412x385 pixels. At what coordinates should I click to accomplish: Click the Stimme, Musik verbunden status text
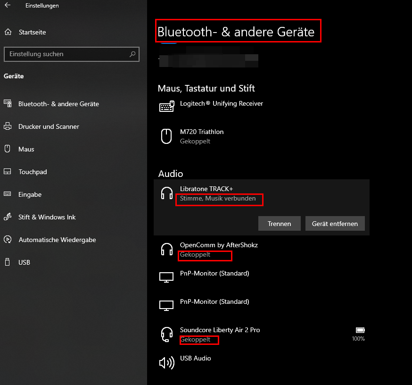point(218,198)
